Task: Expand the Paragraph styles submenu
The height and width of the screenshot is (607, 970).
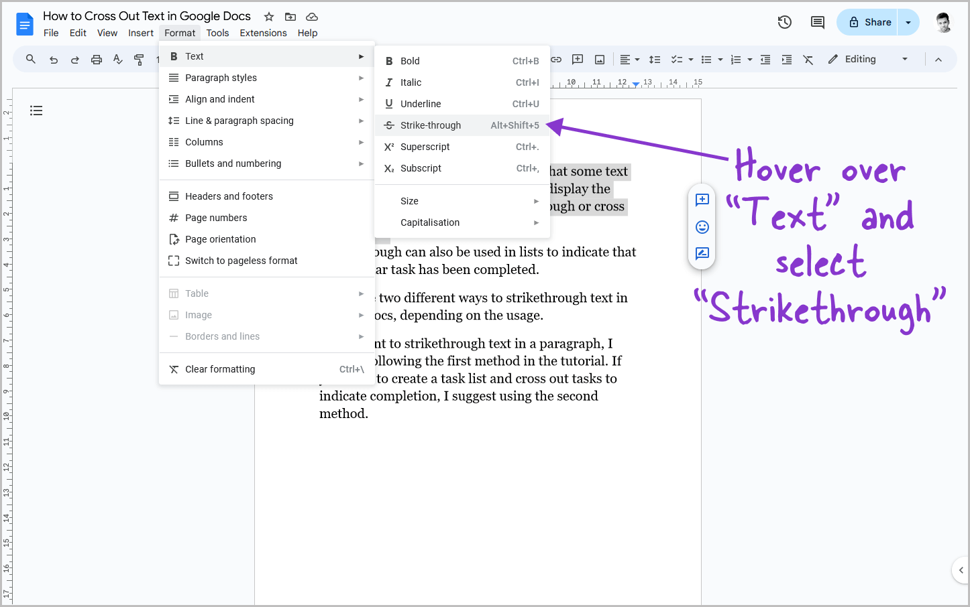Action: coord(266,78)
